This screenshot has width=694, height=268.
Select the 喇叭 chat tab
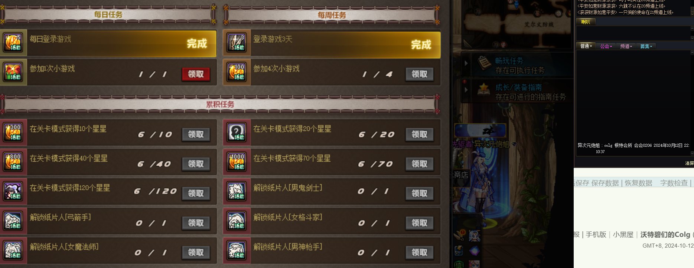coord(586,22)
